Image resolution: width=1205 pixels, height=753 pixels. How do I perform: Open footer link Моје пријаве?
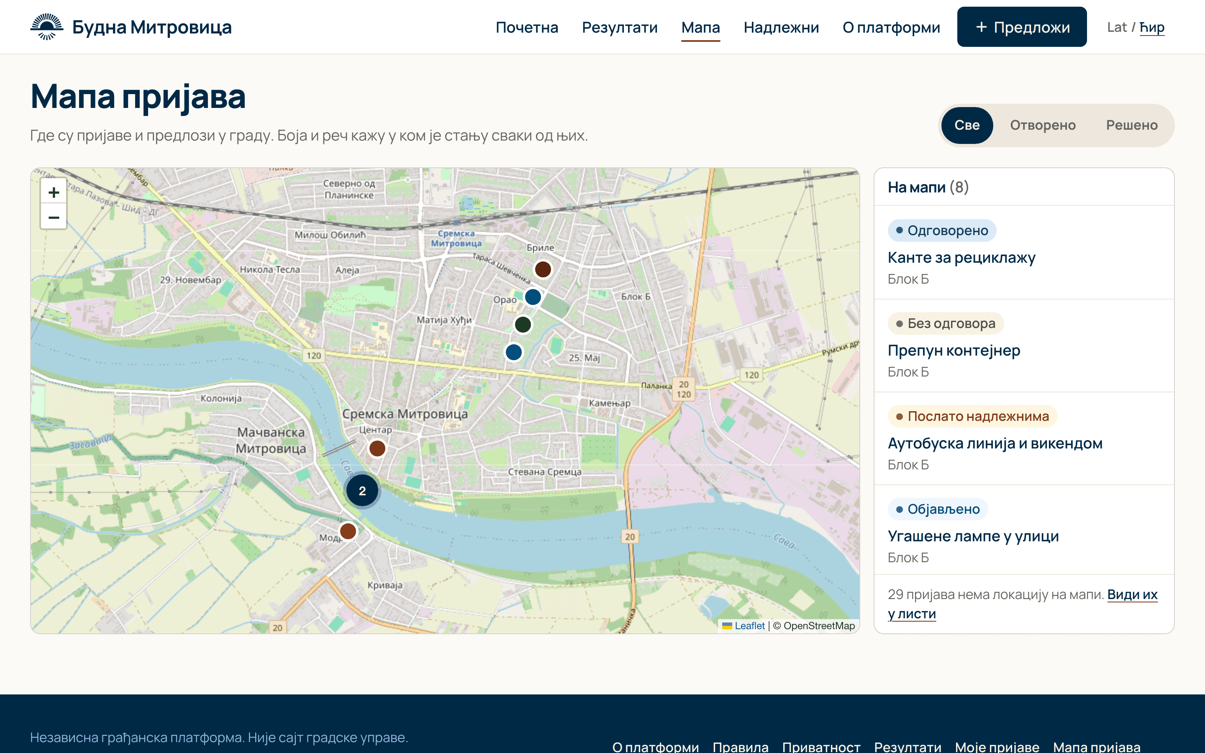pos(997,747)
